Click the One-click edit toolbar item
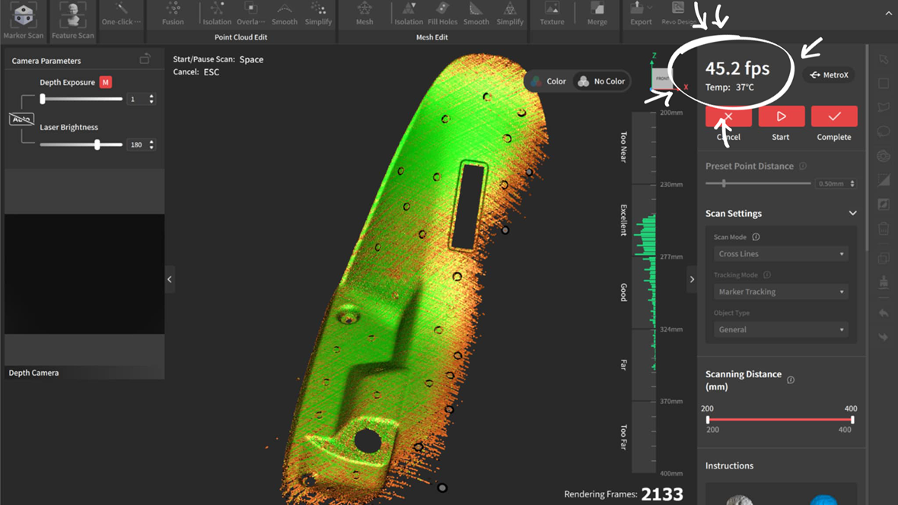Image resolution: width=898 pixels, height=505 pixels. click(x=121, y=14)
